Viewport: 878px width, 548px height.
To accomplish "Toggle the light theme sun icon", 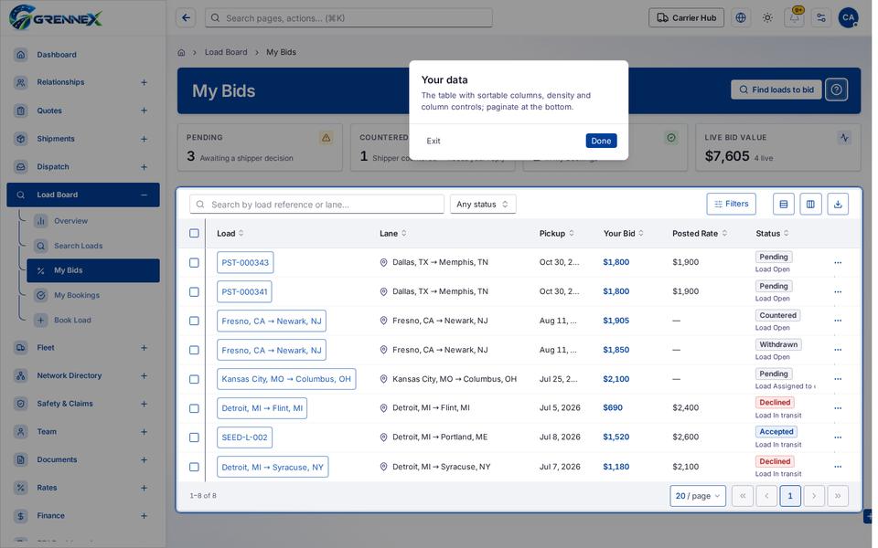I will pyautogui.click(x=767, y=18).
